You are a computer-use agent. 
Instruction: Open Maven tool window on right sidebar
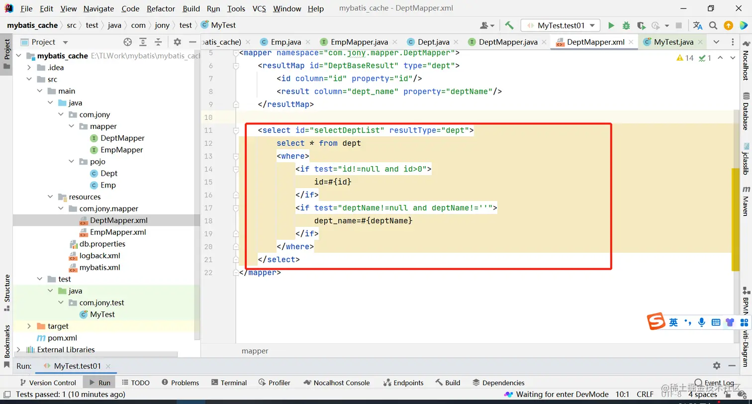coord(746,201)
